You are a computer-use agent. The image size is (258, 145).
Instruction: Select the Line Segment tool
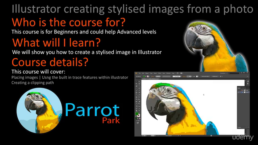[x=136, y=88]
